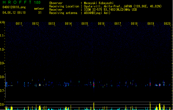Viewport: 173px width, 110px height.
Task: Click the 0820 time marker
Action: tap(167, 23)
